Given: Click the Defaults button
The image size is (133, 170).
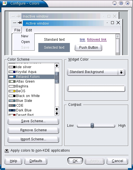Looking at the screenshot, I should tap(36, 161).
